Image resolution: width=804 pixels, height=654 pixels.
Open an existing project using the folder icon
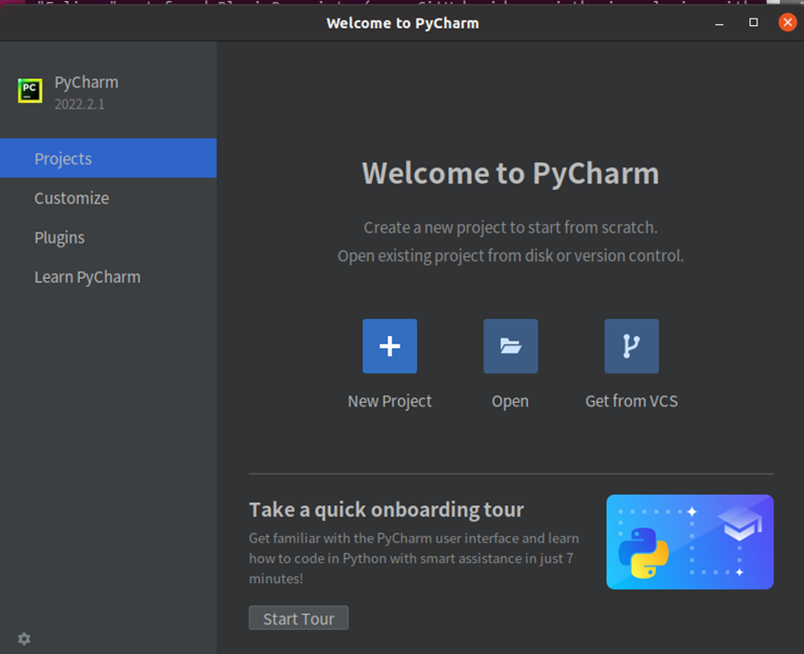tap(509, 345)
